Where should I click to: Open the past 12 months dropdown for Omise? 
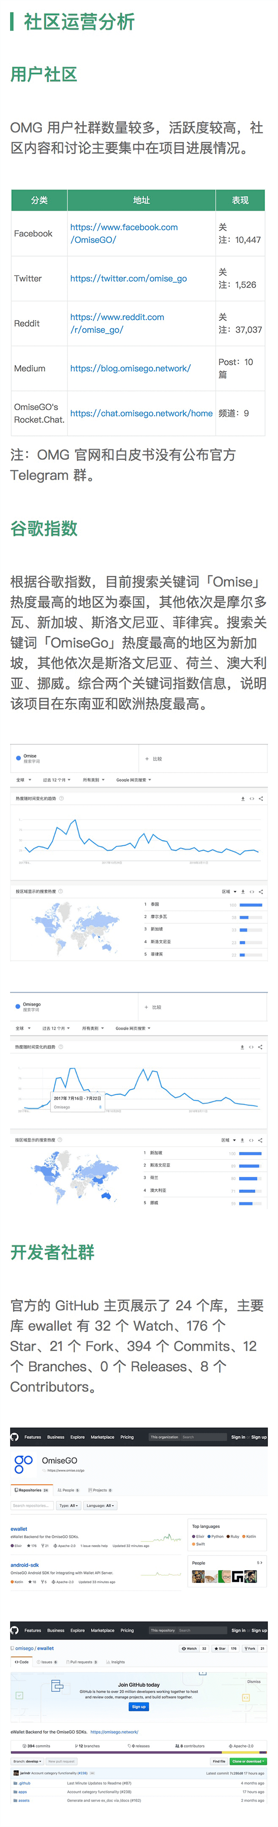pyautogui.click(x=56, y=780)
